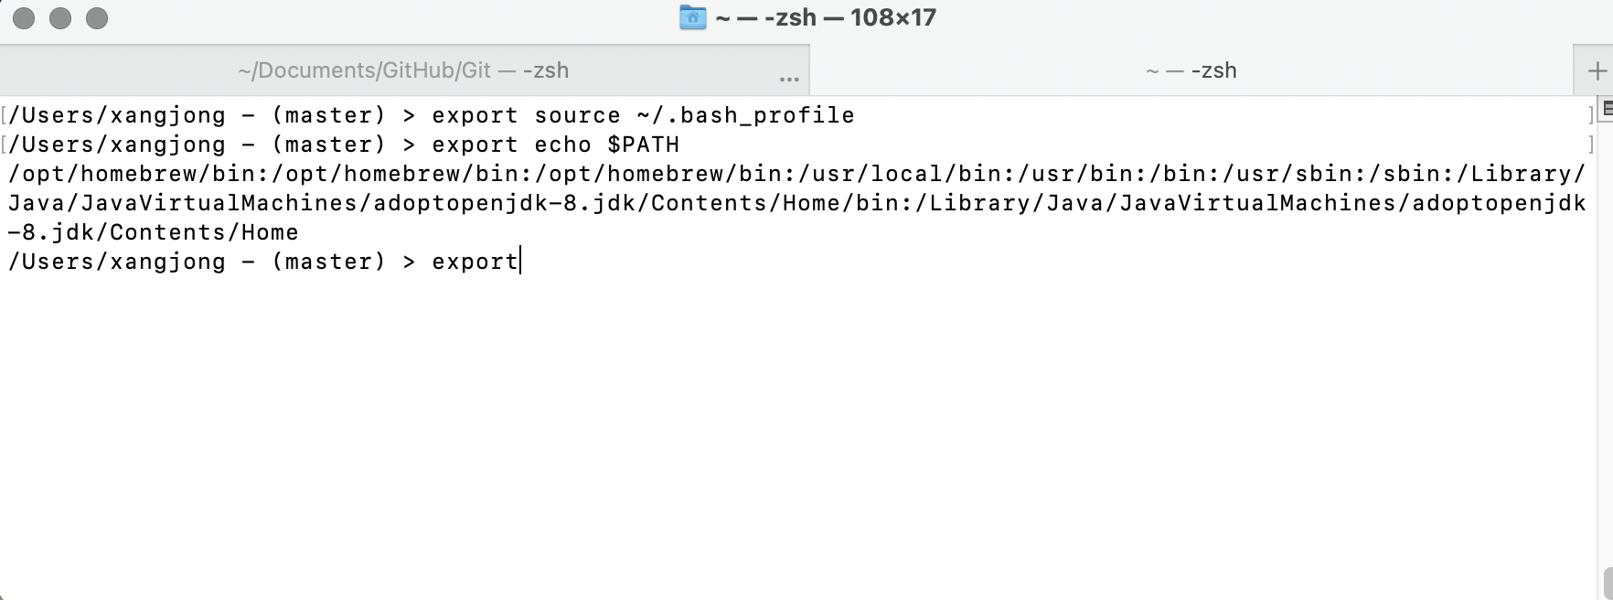Click the green zoom button
1613x600 pixels.
click(x=99, y=16)
